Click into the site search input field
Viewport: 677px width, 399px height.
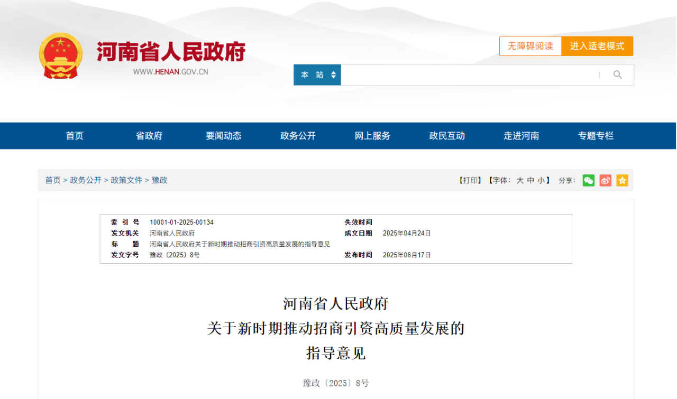tap(468, 75)
